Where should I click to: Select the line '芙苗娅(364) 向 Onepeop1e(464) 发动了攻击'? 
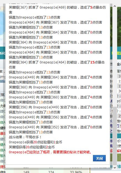point(56,42)
